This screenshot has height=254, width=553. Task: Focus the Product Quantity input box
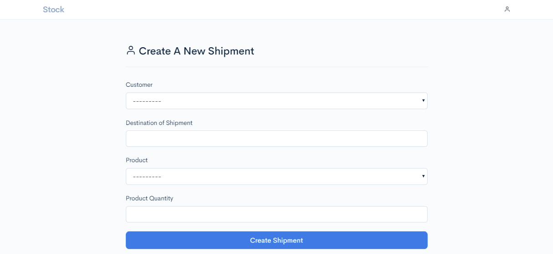point(276,214)
